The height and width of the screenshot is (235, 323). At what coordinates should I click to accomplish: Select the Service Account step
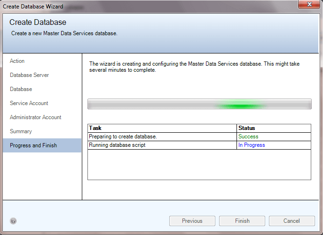29,103
